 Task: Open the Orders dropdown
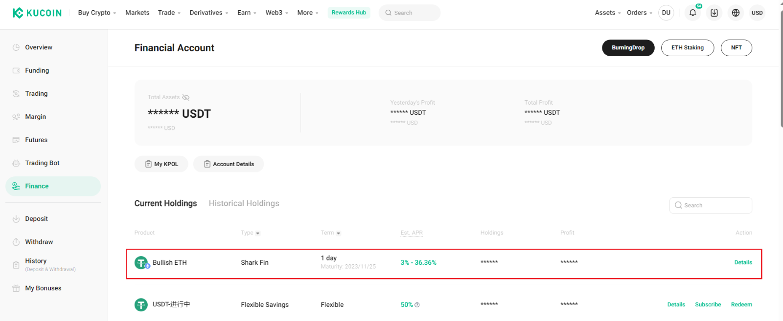640,13
